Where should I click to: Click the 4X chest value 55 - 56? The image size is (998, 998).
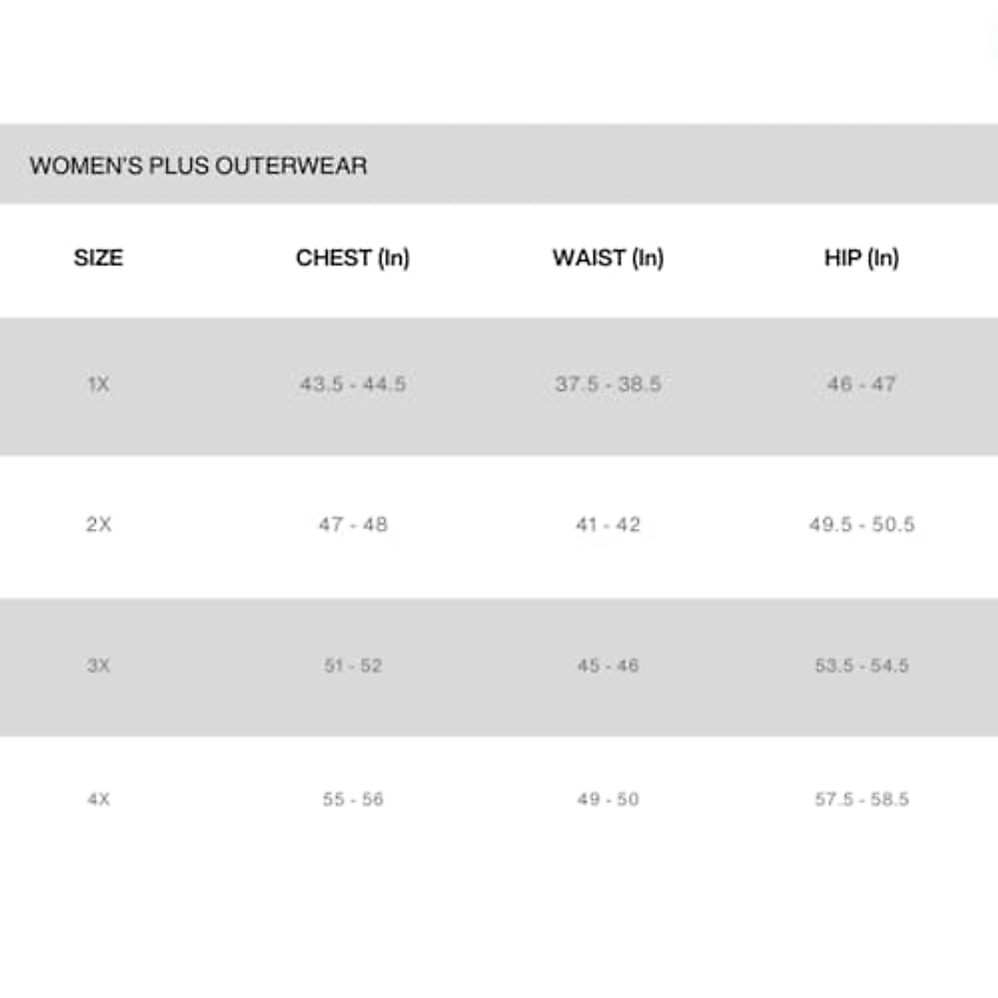[x=353, y=799]
